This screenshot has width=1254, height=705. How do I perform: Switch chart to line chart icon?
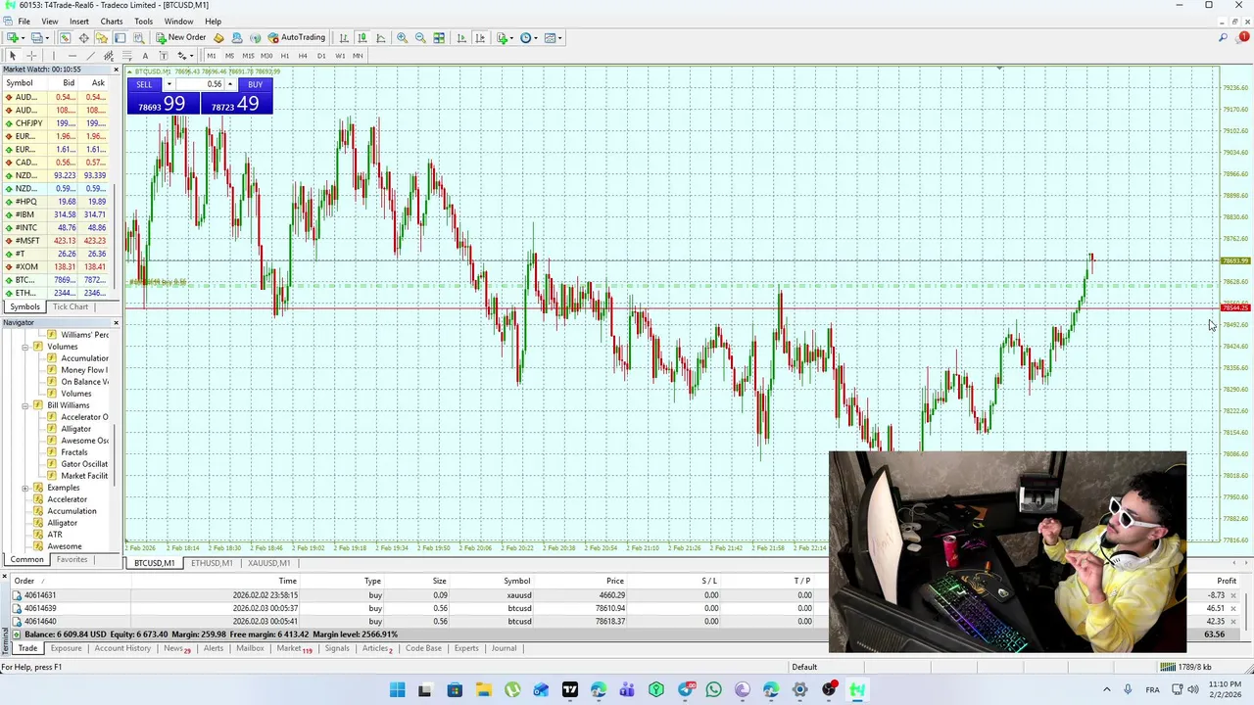[x=380, y=37]
